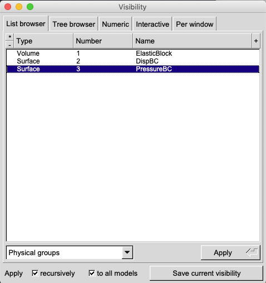Sort list by the Type column header

43,41
